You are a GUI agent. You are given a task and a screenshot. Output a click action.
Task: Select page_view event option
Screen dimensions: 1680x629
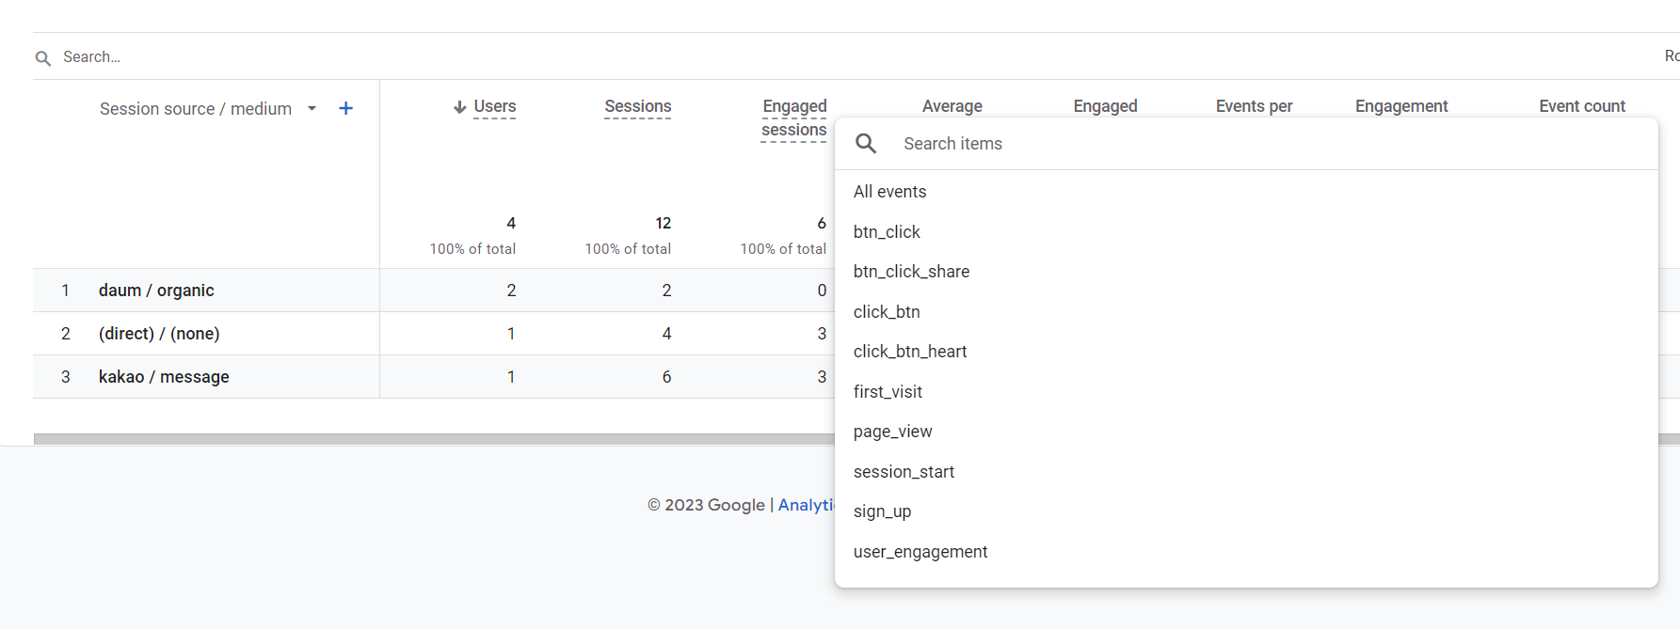tap(892, 432)
